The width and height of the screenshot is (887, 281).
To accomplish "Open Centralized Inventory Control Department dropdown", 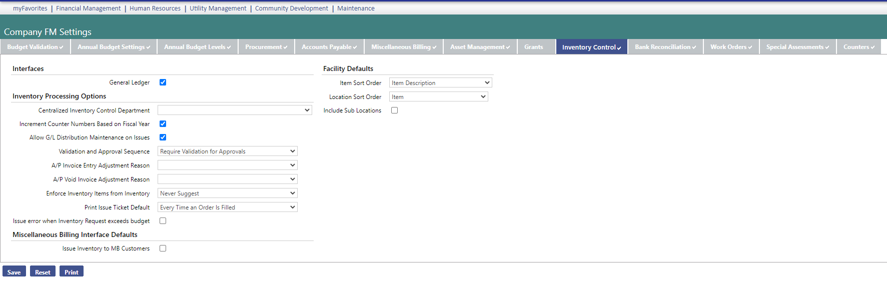I will [x=234, y=110].
